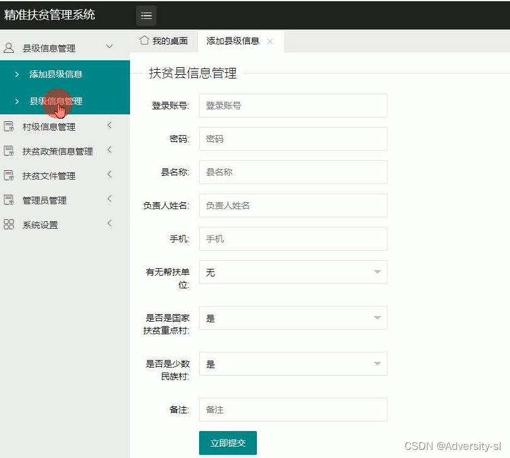This screenshot has width=510, height=458.
Task: Click the 管理员管理 sidebar icon
Action: (8, 199)
